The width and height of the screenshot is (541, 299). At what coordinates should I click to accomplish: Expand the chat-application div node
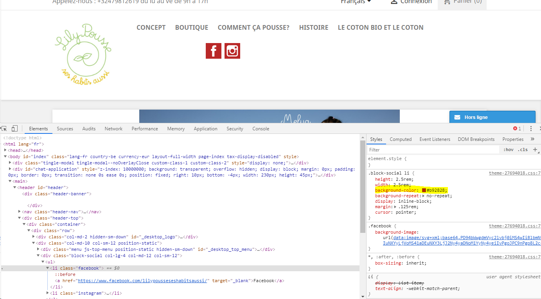[x=10, y=169]
